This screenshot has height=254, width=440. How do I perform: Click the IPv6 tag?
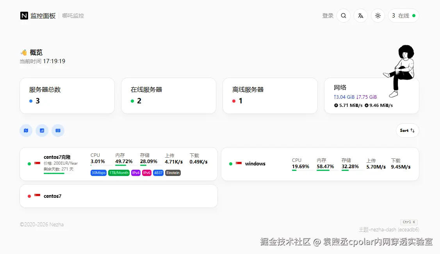tap(147, 173)
